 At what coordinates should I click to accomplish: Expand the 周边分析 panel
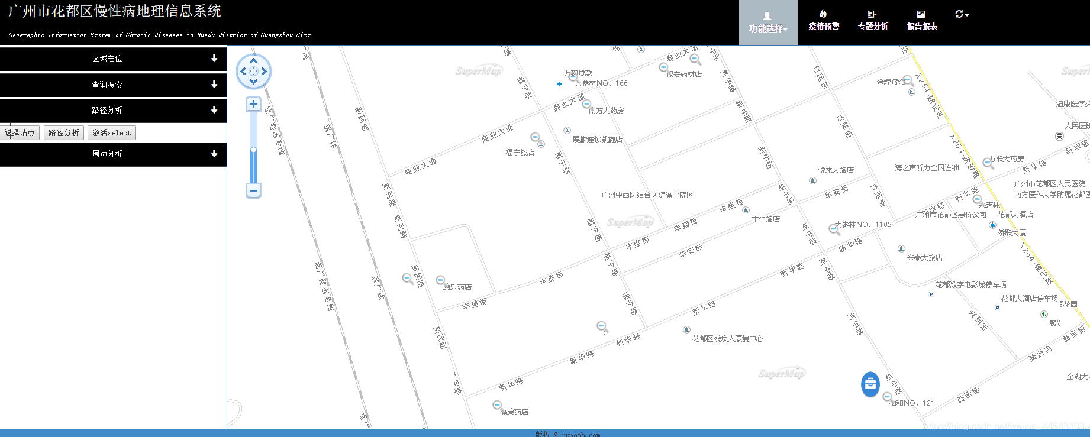(x=113, y=154)
